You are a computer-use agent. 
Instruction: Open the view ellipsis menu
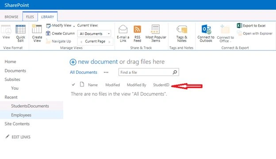point(106,72)
